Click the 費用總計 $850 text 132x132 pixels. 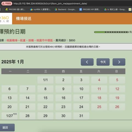(x=65, y=40)
